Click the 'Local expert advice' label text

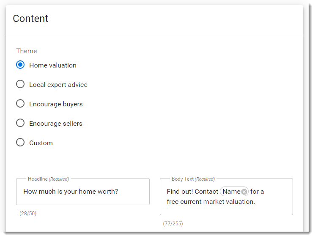[58, 85]
